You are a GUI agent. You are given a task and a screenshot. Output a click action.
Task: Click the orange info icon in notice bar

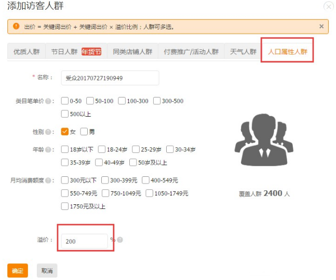pos(16,26)
